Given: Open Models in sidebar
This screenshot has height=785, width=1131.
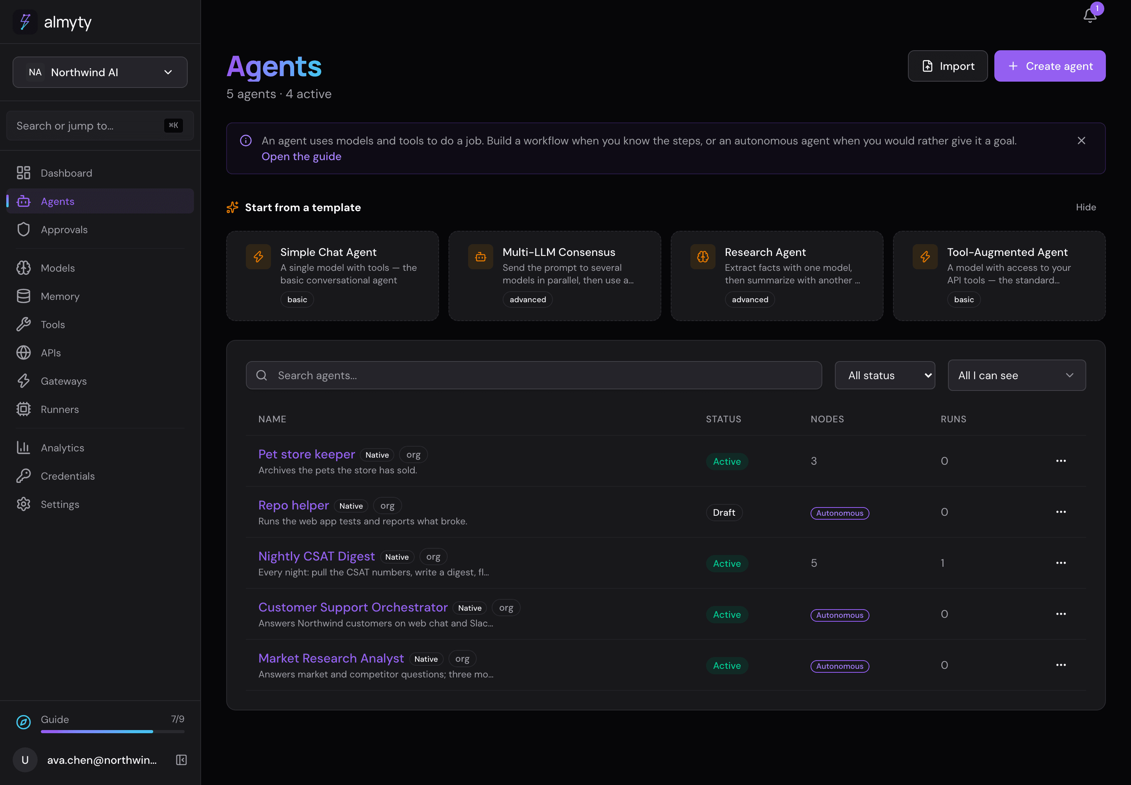Looking at the screenshot, I should coord(100,268).
